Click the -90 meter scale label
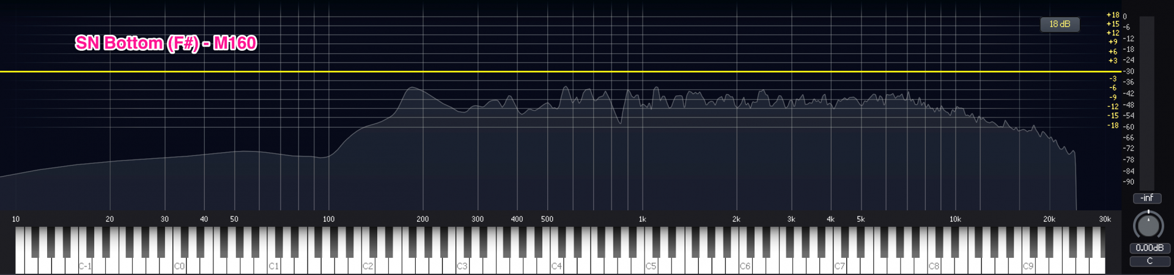This screenshot has height=275, width=1174. 1128,182
